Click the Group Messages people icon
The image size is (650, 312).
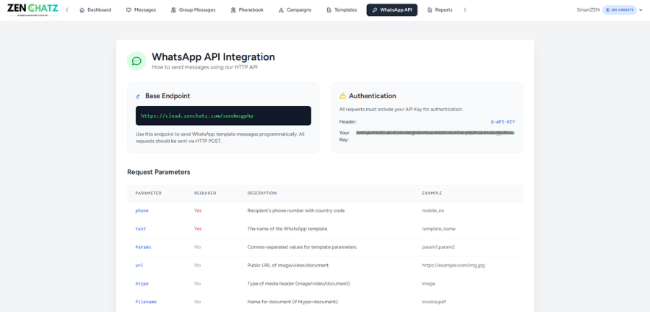pos(173,10)
